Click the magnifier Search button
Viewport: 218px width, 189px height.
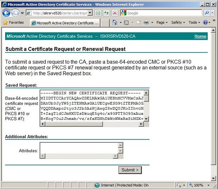pyautogui.click(x=207, y=13)
